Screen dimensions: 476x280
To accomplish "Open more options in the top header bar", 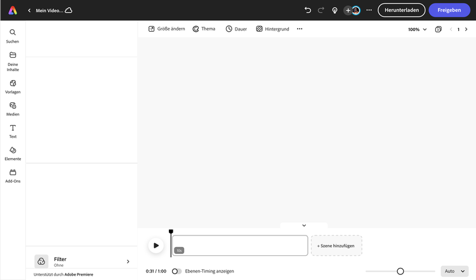I will point(369,10).
